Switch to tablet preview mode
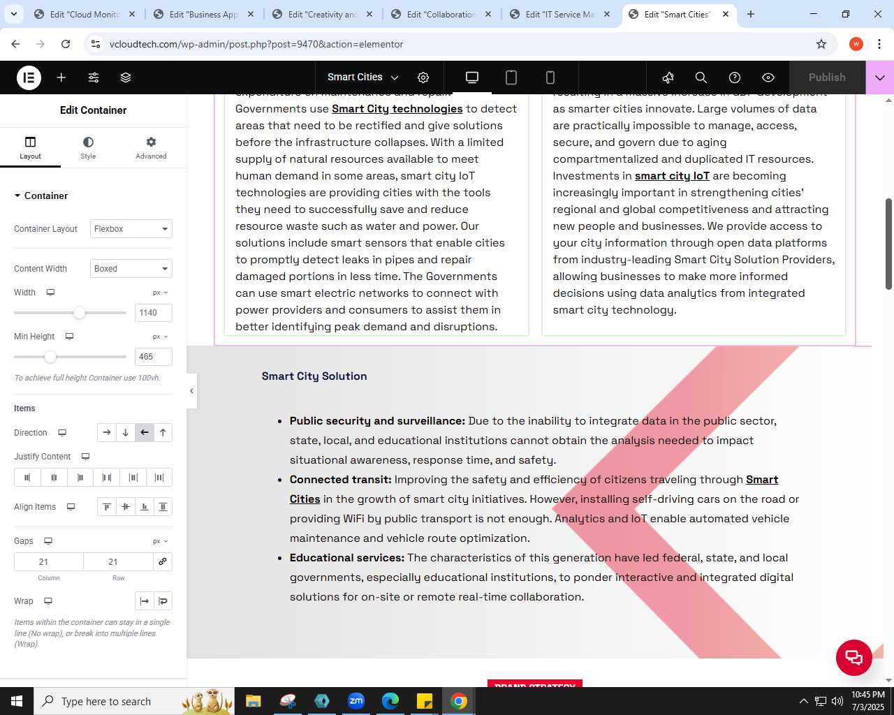The width and height of the screenshot is (894, 715). click(x=511, y=78)
